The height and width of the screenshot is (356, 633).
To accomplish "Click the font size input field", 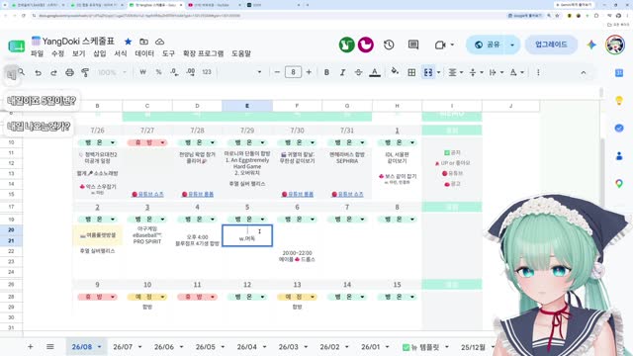I will (293, 72).
